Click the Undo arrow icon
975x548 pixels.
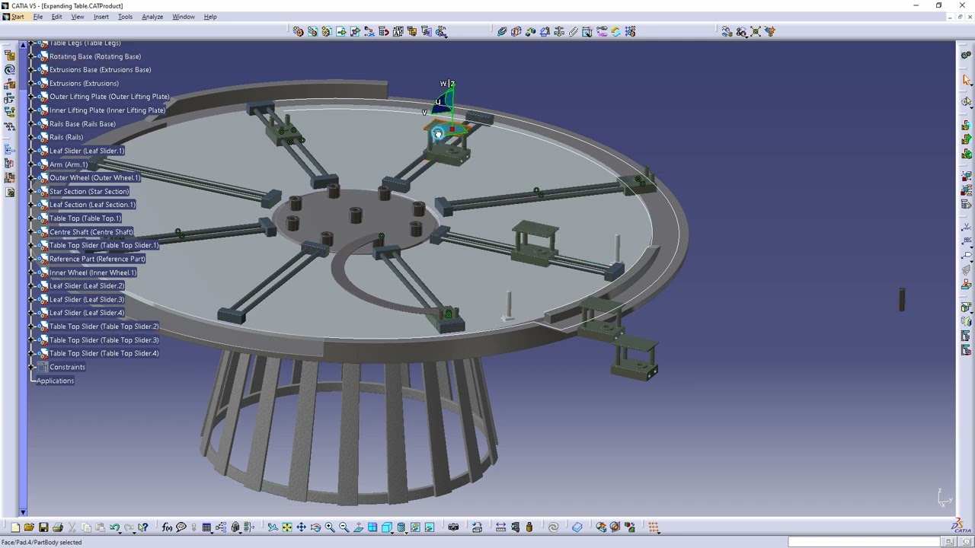pyautogui.click(x=114, y=527)
